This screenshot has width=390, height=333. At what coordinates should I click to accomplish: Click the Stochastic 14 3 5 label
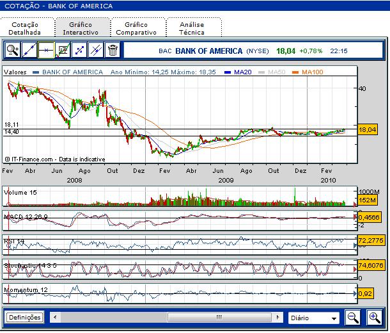click(x=30, y=266)
